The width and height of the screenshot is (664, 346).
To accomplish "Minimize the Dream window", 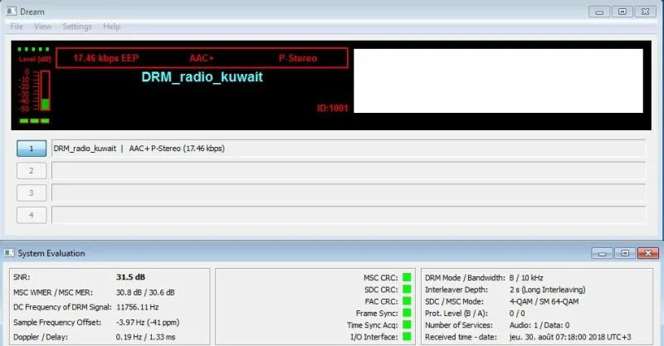I will pos(599,12).
